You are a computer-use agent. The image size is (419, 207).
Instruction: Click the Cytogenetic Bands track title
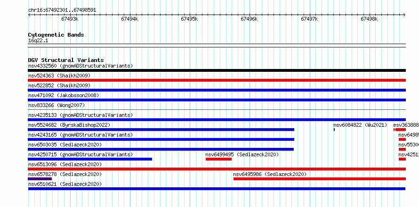(x=56, y=35)
